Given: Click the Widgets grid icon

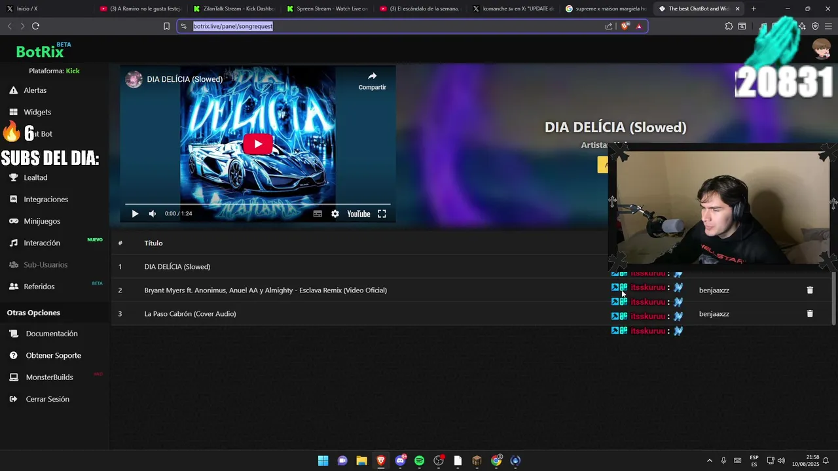Looking at the screenshot, I should pos(13,112).
